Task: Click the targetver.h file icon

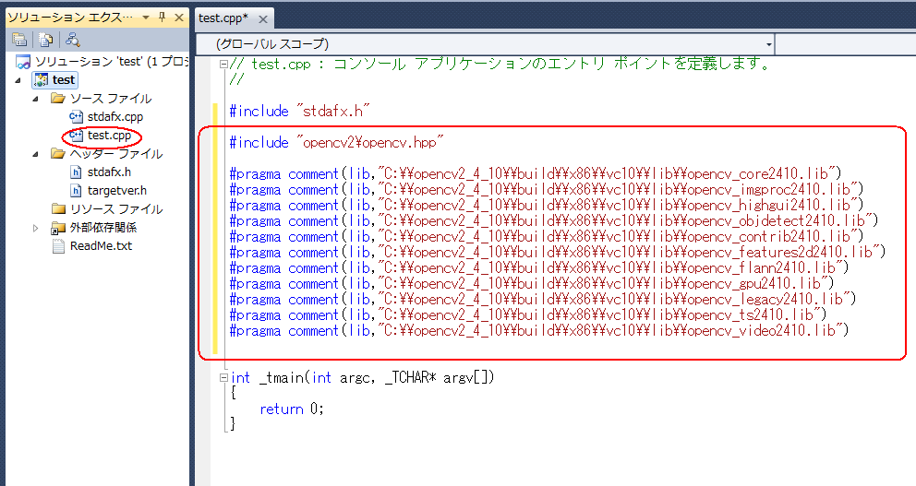Action: 76,190
